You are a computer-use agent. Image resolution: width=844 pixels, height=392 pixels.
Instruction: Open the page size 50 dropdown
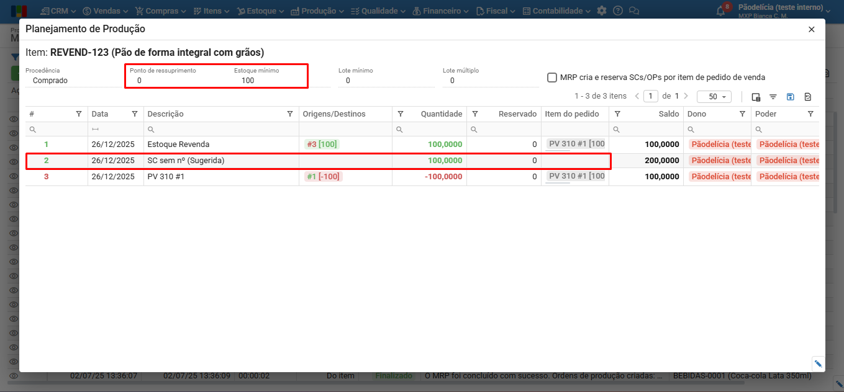(714, 97)
